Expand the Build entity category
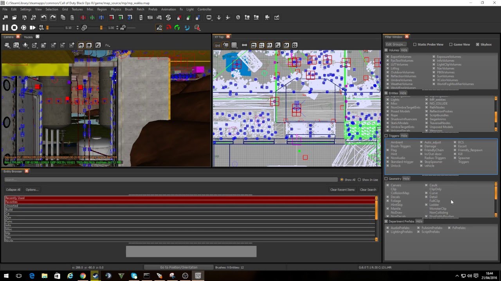501x281 pixels. [190, 210]
